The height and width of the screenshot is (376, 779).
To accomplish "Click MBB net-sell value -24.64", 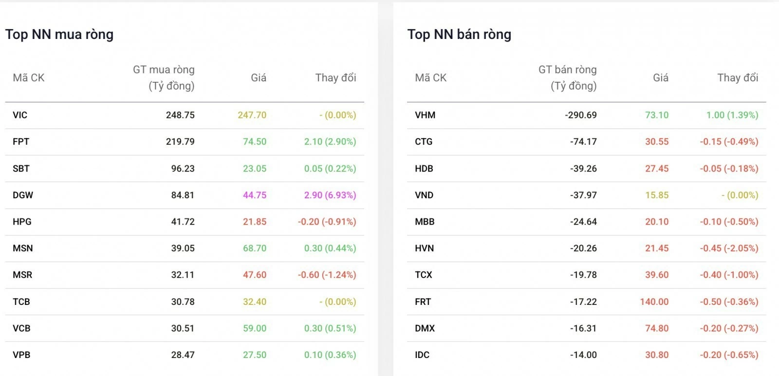I will [583, 222].
